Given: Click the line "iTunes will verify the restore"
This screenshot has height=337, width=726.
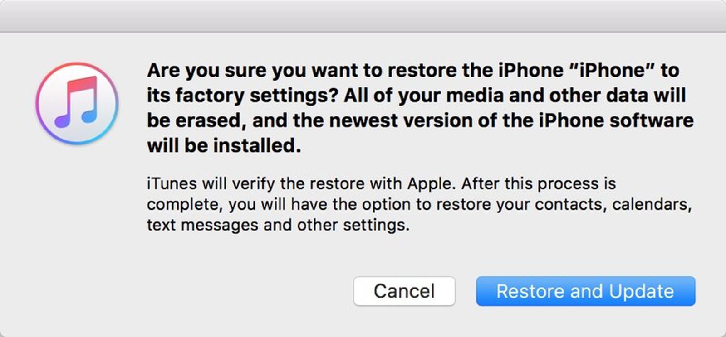Looking at the screenshot, I should tap(381, 184).
